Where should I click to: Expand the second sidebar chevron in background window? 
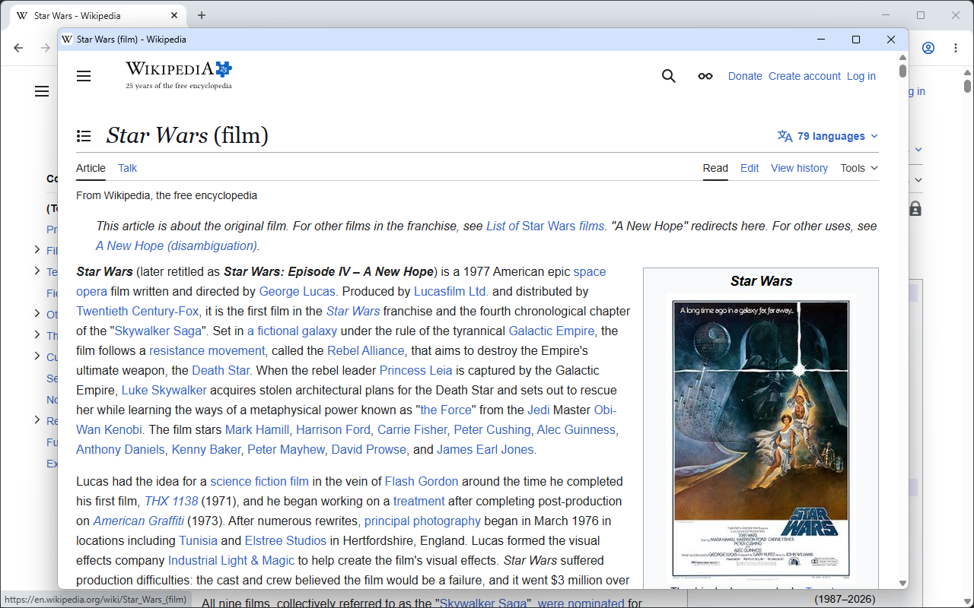pyautogui.click(x=37, y=271)
